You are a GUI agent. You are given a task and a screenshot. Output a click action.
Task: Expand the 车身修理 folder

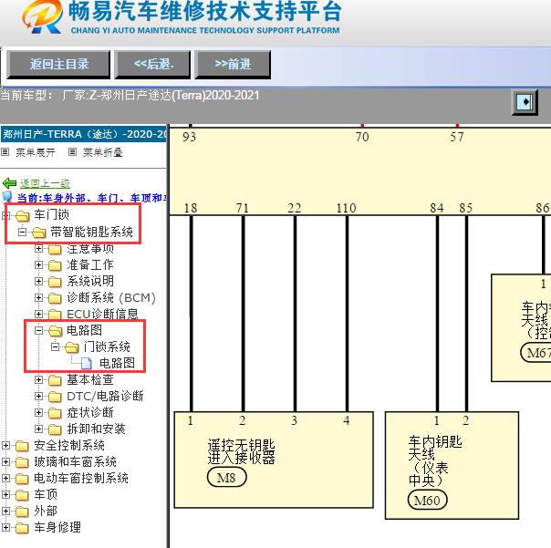coord(5,527)
